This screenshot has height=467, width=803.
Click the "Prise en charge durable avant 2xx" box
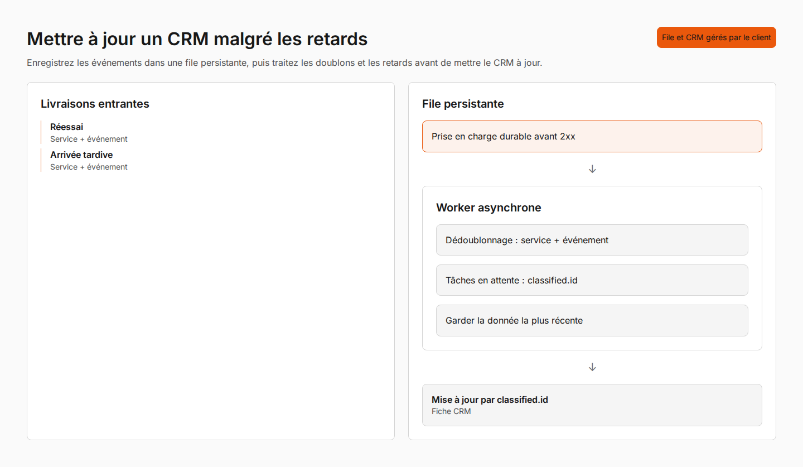[x=592, y=136]
